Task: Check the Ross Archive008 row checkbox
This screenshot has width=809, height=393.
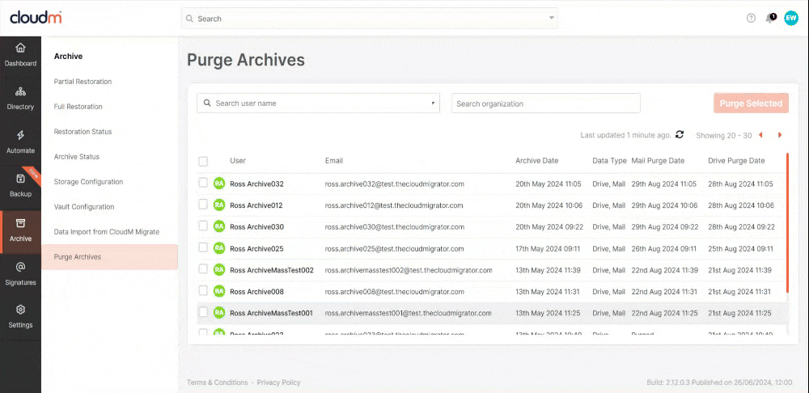Action: [203, 290]
